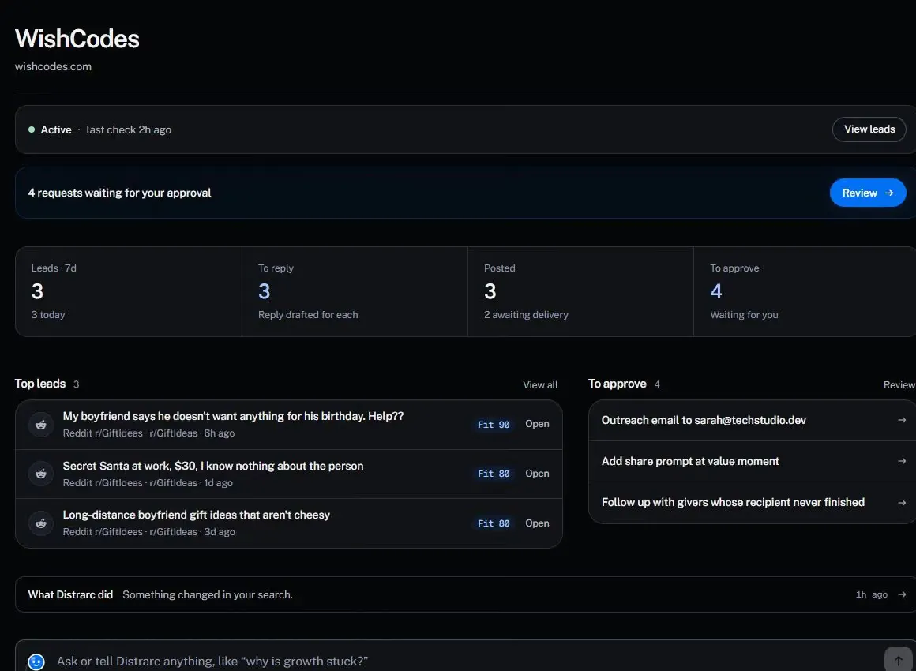Open lead 'Long-distance boyfriend gift ideas'
The image size is (916, 671).
(288, 523)
